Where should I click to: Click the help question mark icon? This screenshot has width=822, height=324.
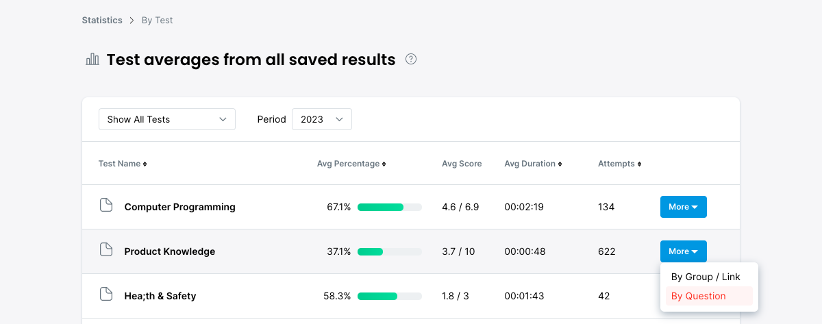(x=411, y=59)
